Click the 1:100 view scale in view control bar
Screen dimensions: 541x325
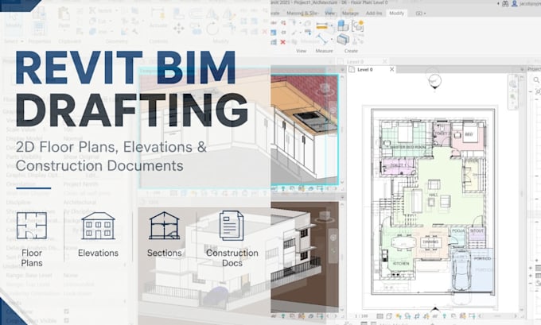point(361,316)
